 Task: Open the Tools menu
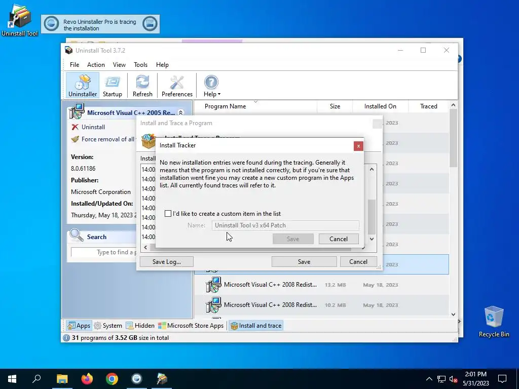141,64
